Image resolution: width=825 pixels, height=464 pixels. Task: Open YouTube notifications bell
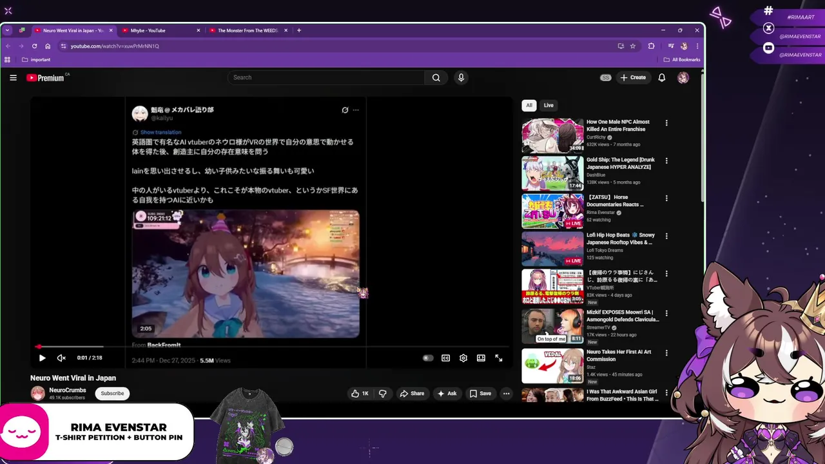pos(662,77)
